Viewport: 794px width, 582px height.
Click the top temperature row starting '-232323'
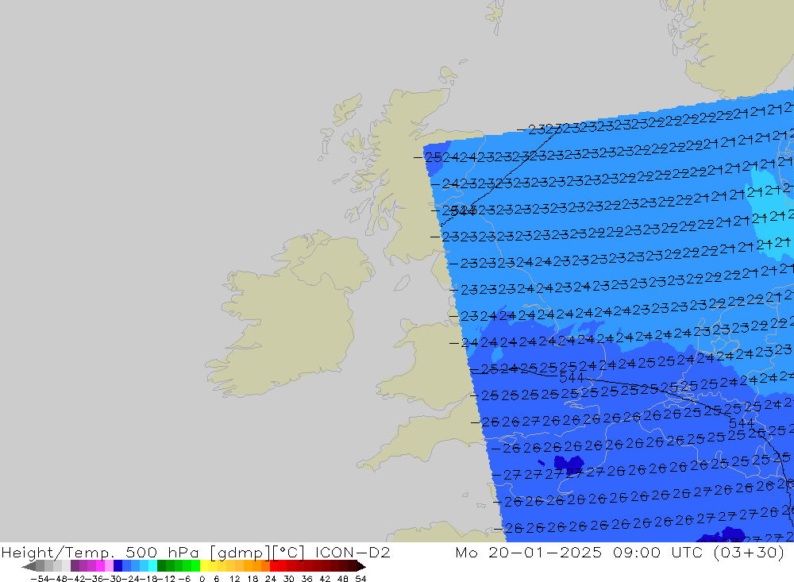click(x=655, y=120)
